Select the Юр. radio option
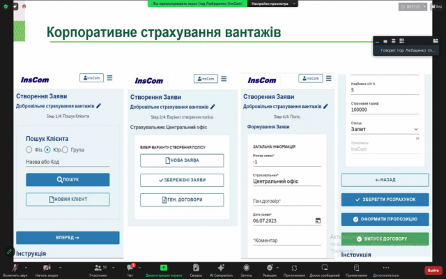Screen dimensions: 446x279 (x=47, y=149)
